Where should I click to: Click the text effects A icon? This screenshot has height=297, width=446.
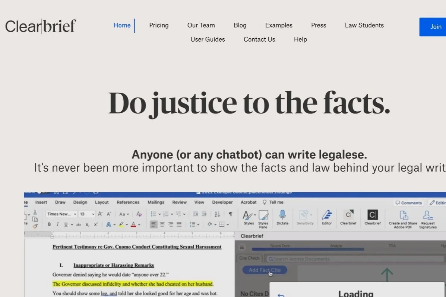108,224
